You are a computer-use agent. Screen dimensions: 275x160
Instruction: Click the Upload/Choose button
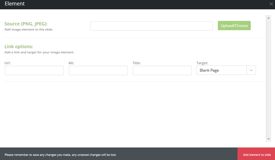[x=234, y=26]
